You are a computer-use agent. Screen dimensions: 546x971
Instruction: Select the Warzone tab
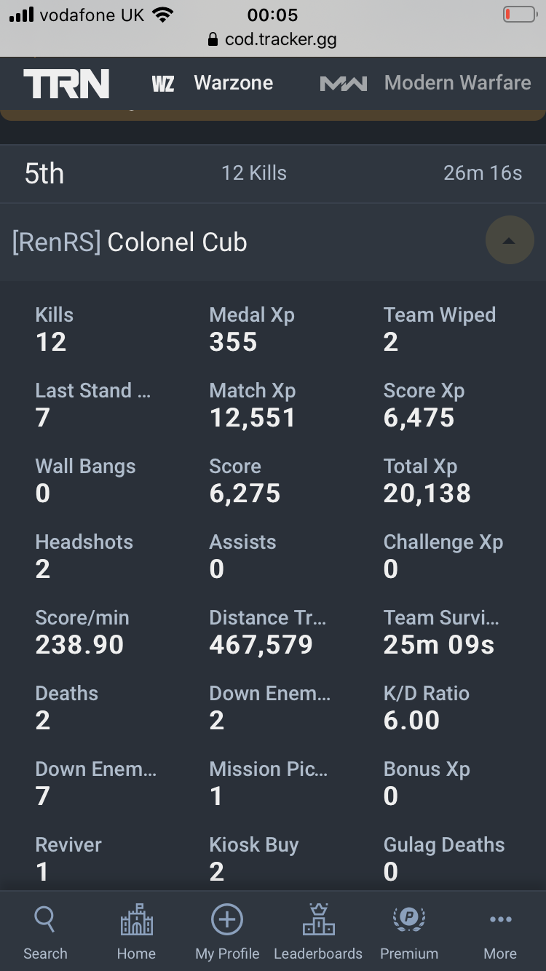pyautogui.click(x=234, y=83)
